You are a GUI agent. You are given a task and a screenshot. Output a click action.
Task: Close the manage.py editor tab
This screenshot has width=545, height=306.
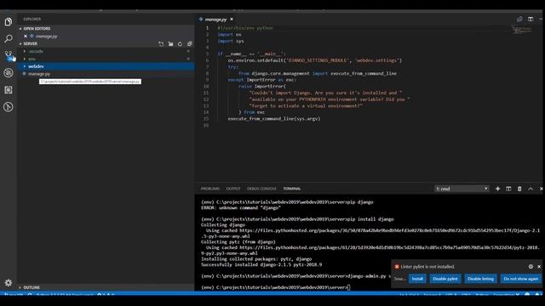(232, 19)
